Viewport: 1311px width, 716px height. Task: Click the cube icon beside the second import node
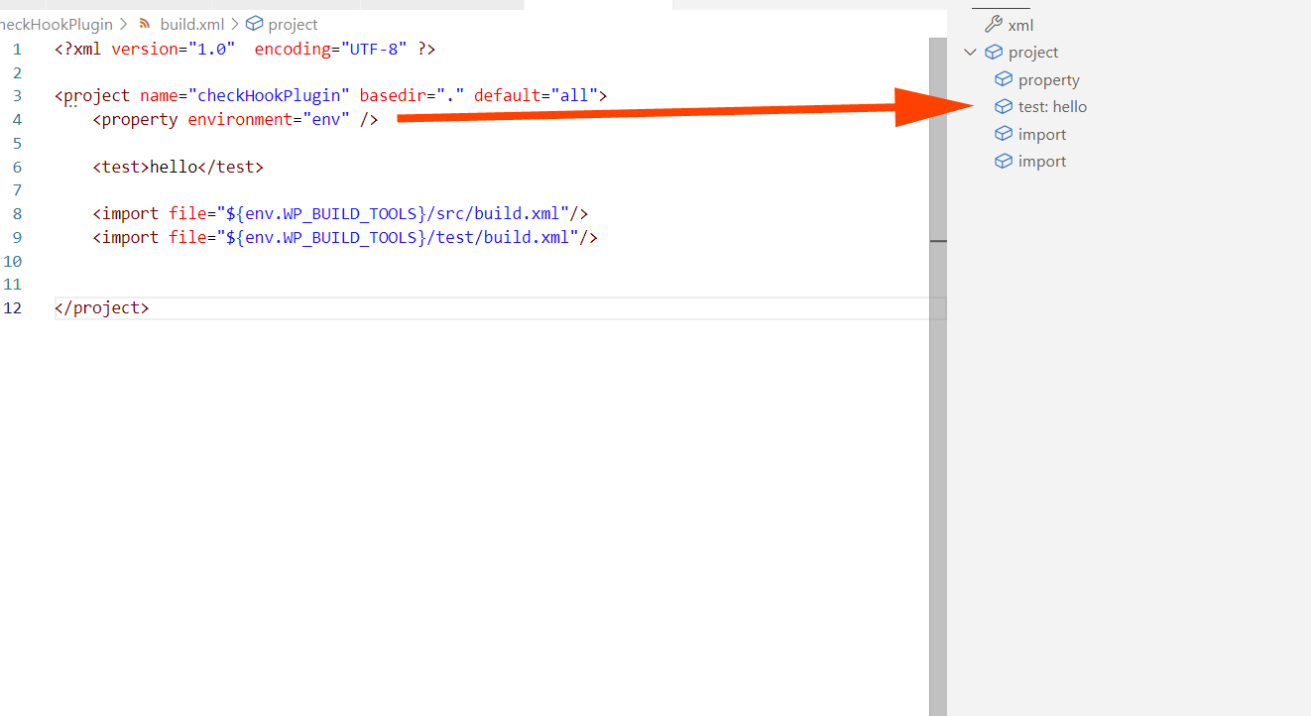(x=1004, y=161)
